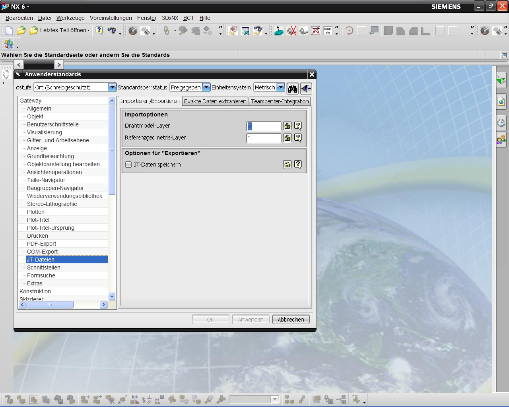Click the chain link icon in toolbar
This screenshot has height=407, width=509.
coord(167,31)
